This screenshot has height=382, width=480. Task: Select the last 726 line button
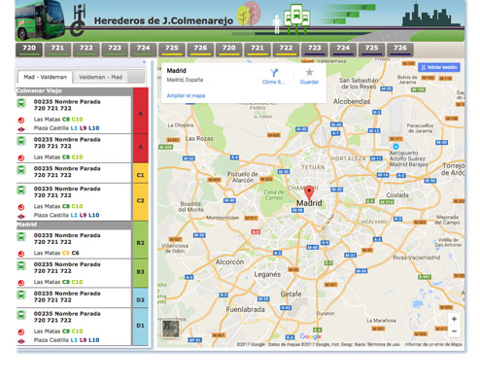coord(400,50)
